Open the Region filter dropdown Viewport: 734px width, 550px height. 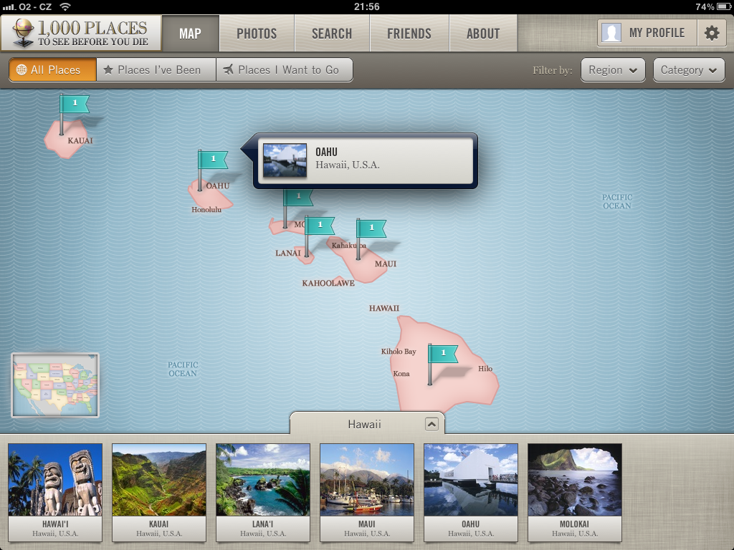click(613, 70)
